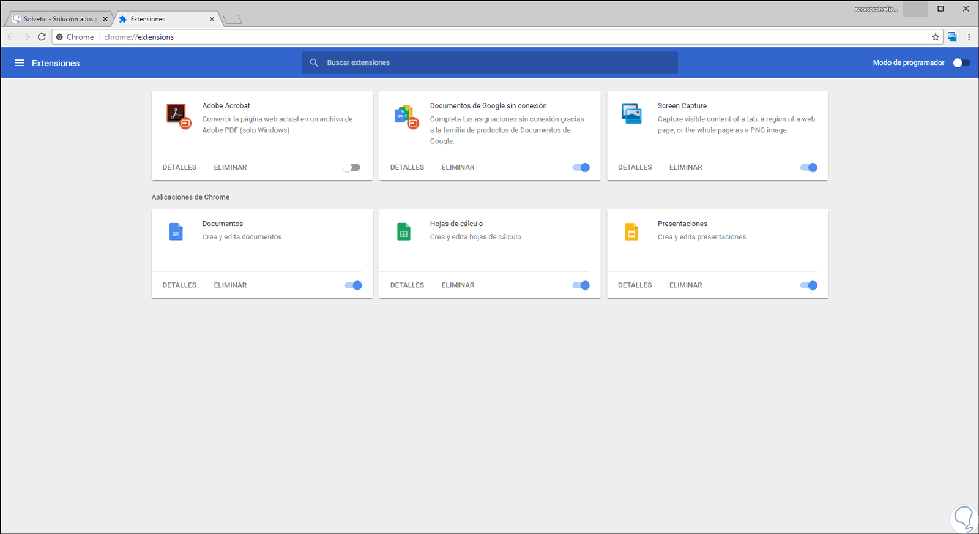Open DETALLES for Adobe Acrobat
The image size is (979, 534).
point(179,167)
